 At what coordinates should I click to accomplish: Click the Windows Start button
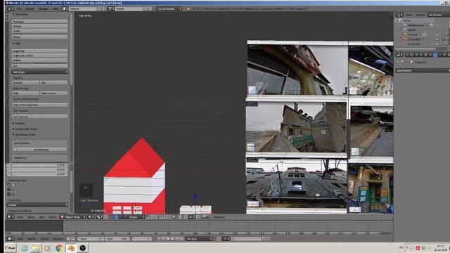[11, 248]
